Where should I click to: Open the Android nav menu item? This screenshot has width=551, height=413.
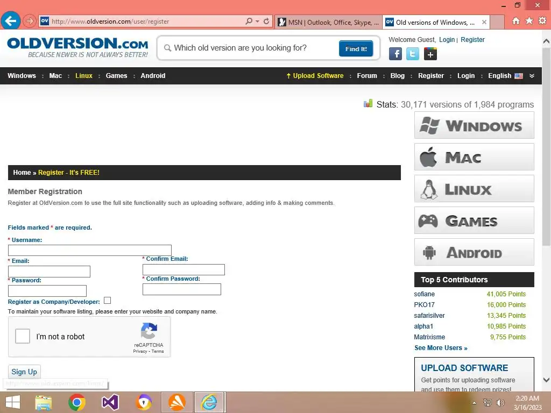(x=153, y=75)
